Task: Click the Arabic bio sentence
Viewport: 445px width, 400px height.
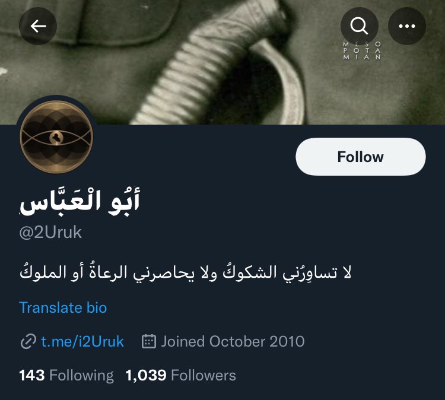Action: point(185,272)
